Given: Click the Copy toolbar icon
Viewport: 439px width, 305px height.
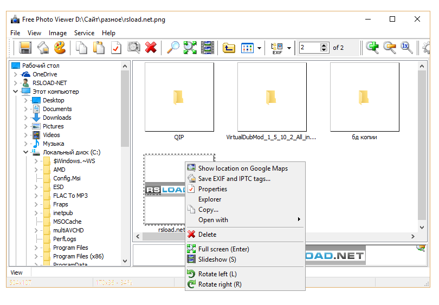Looking at the screenshot, I should click(x=81, y=48).
